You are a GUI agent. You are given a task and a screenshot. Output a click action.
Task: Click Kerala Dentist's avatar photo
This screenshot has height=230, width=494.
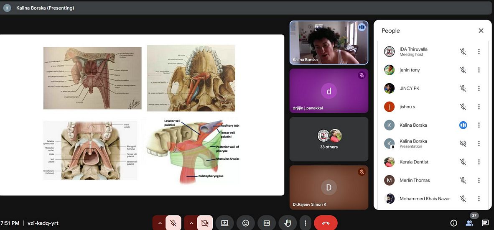click(390, 162)
